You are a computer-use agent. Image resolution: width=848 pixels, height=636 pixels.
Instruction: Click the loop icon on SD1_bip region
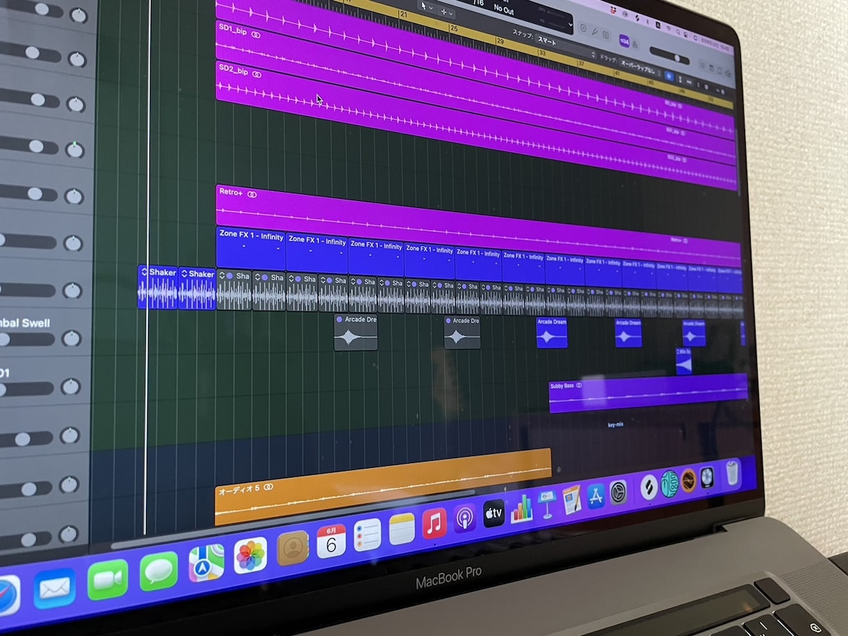coord(256,34)
